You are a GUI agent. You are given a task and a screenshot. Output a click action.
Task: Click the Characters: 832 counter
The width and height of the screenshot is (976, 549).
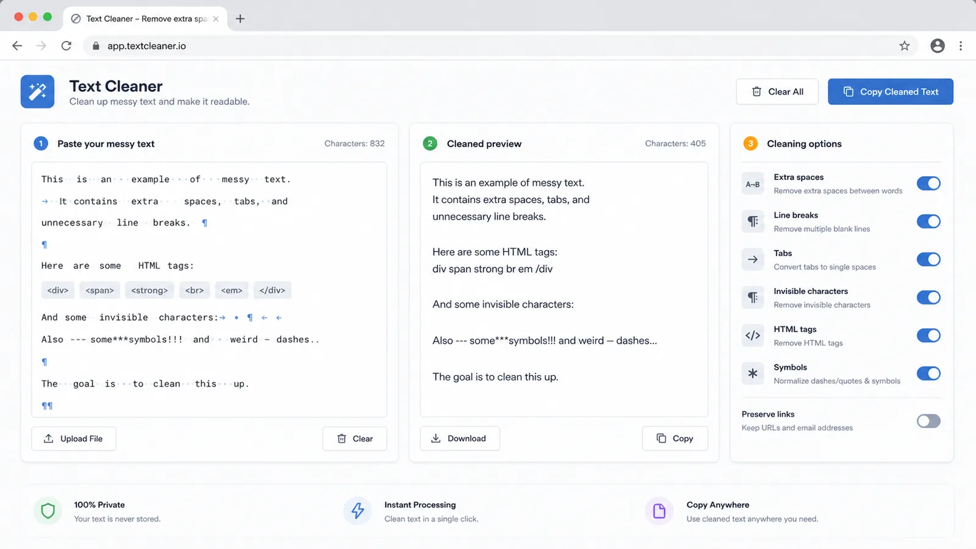coord(354,143)
